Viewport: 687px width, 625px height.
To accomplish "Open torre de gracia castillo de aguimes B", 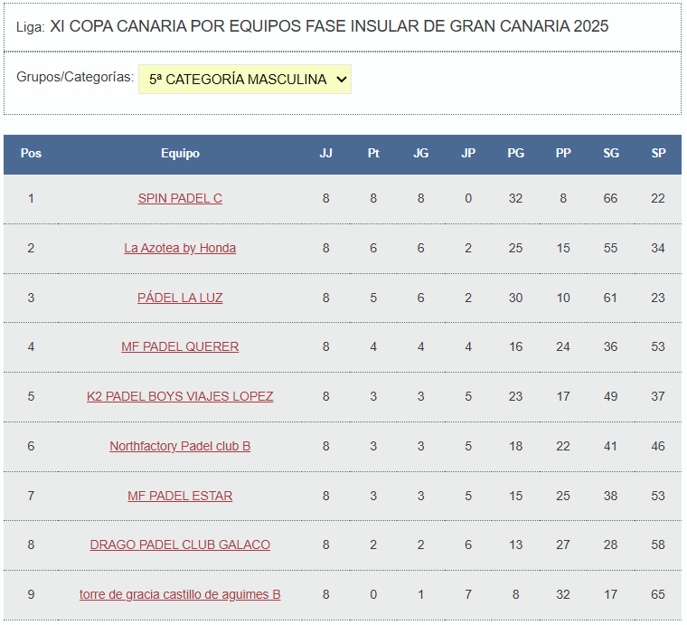I will click(180, 594).
